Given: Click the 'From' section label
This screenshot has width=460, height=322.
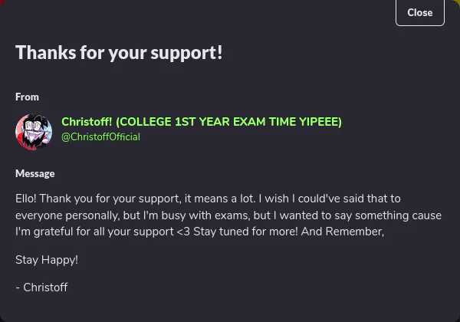Looking at the screenshot, I should 27,97.
